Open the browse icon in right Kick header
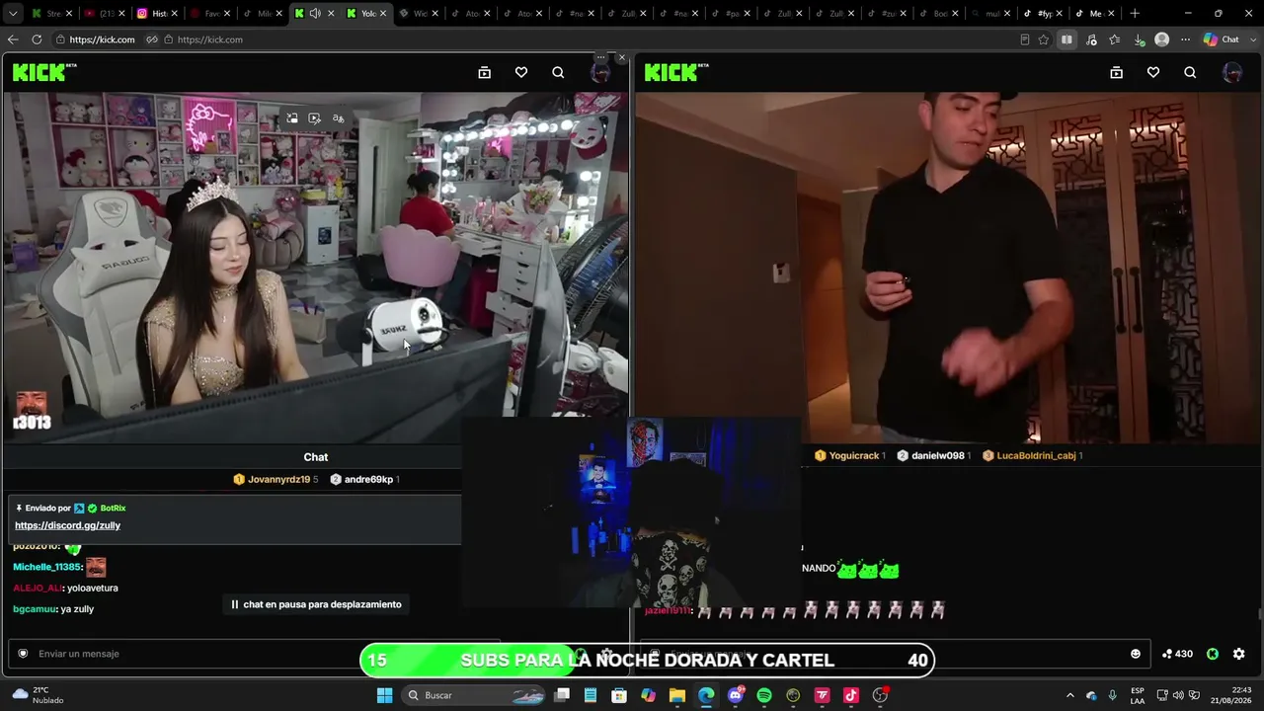1264x711 pixels. [x=1117, y=72]
